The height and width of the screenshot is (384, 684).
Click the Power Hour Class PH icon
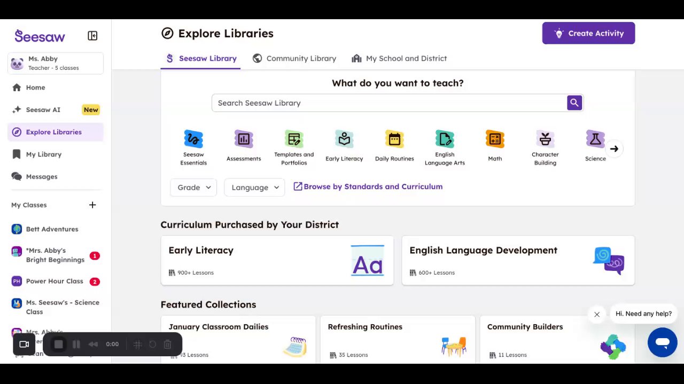tap(17, 282)
